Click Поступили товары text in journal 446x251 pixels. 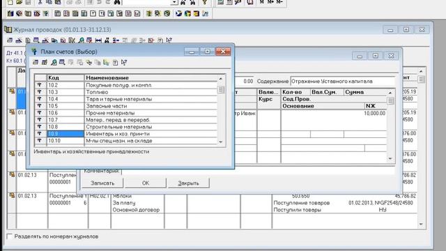pos(298,210)
